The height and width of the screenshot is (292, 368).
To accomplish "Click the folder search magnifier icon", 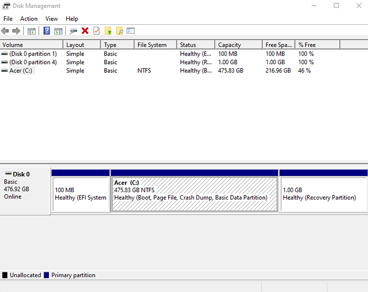I will point(119,31).
